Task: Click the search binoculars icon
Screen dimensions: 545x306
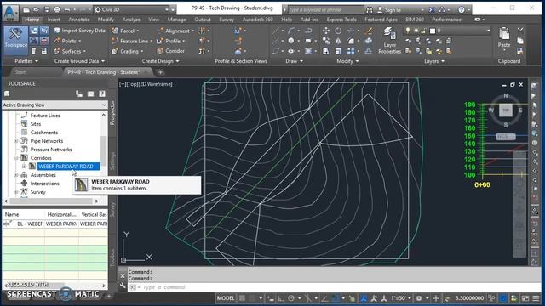Action: pyautogui.click(x=370, y=9)
